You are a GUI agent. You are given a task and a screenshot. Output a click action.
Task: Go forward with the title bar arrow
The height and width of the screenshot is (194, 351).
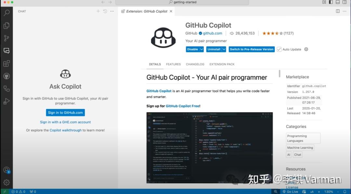click(x=110, y=2)
